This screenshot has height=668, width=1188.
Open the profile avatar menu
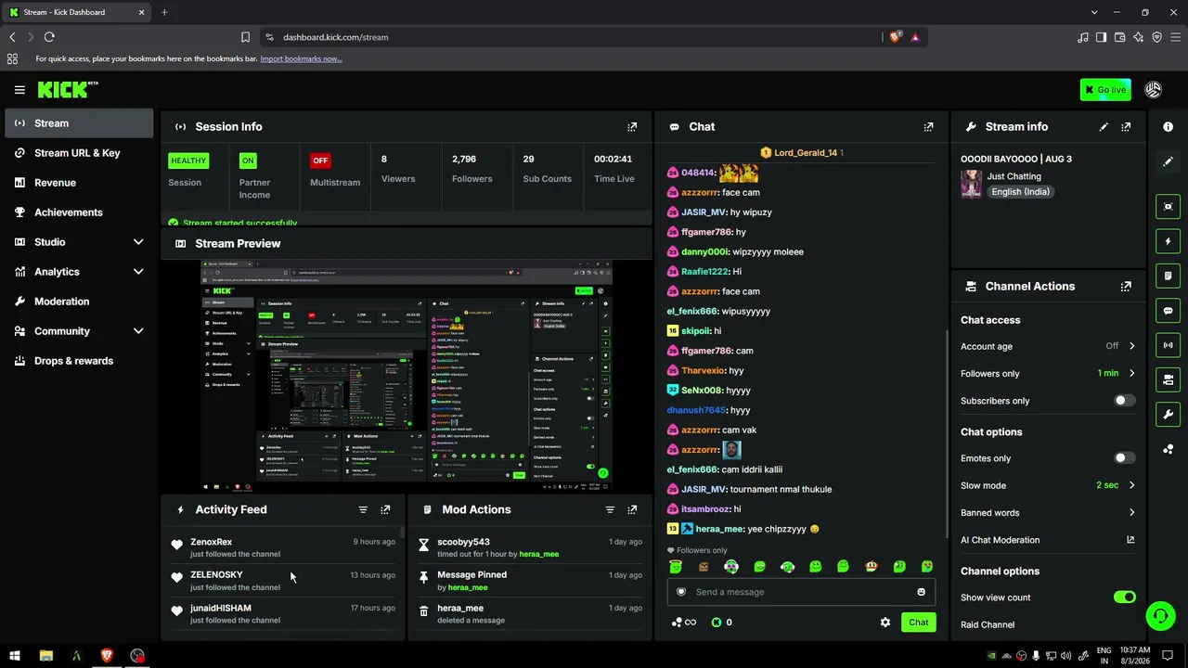coord(1154,90)
